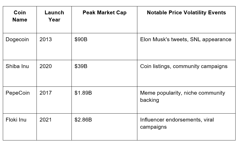
Task: Click the Meme popularity text cell
Action: click(186, 100)
